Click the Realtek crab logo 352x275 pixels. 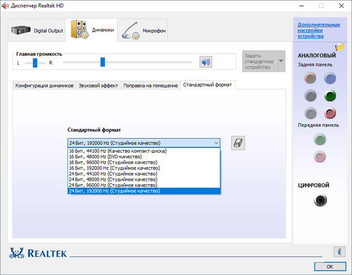(17, 253)
